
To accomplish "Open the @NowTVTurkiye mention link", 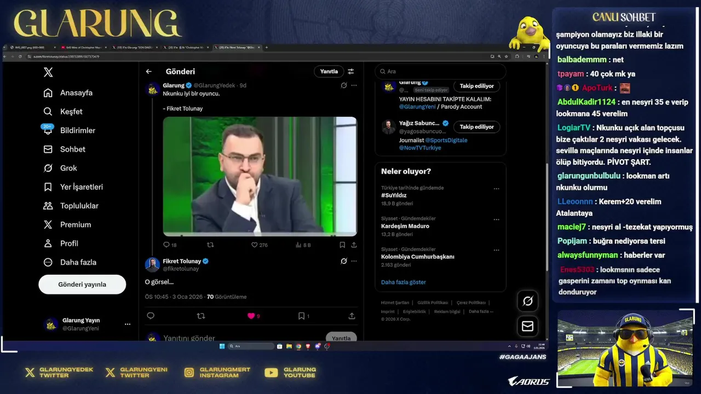I will click(420, 148).
